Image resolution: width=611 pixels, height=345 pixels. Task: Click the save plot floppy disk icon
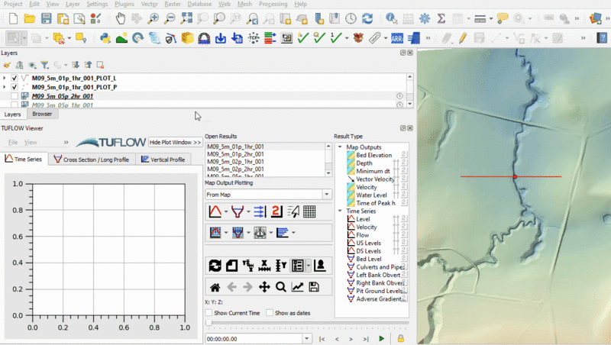(x=314, y=287)
